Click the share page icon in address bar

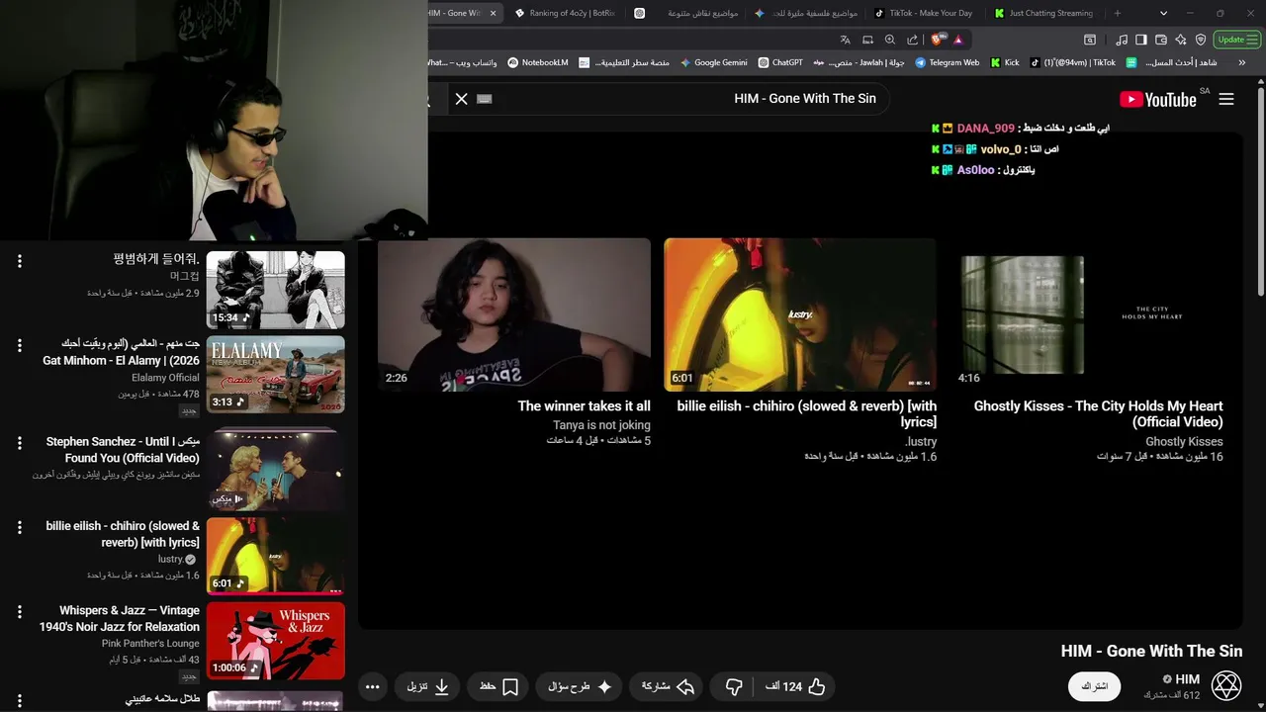point(912,40)
